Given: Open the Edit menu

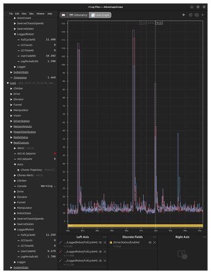Looking at the screenshot, I should pos(17,14).
